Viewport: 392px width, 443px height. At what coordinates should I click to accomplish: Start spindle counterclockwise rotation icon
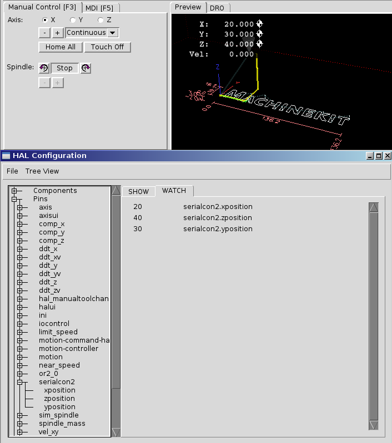click(x=44, y=68)
